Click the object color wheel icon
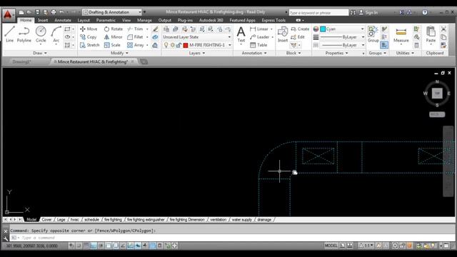Viewport: 457px width, 257px height. coord(316,29)
